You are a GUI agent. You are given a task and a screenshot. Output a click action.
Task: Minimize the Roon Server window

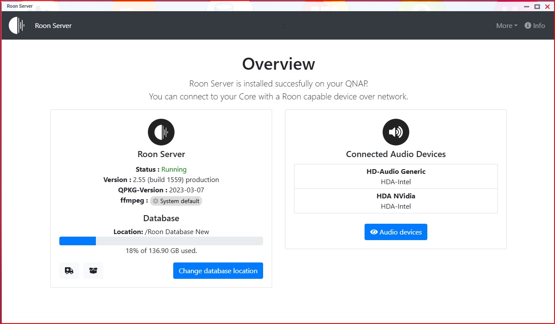(527, 6)
